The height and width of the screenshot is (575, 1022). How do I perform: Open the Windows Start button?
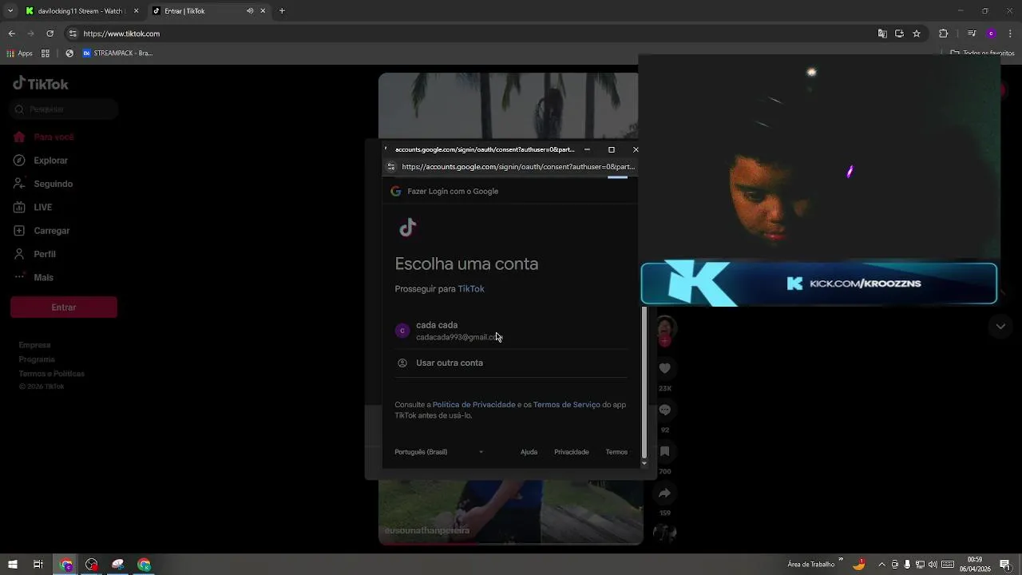(13, 565)
